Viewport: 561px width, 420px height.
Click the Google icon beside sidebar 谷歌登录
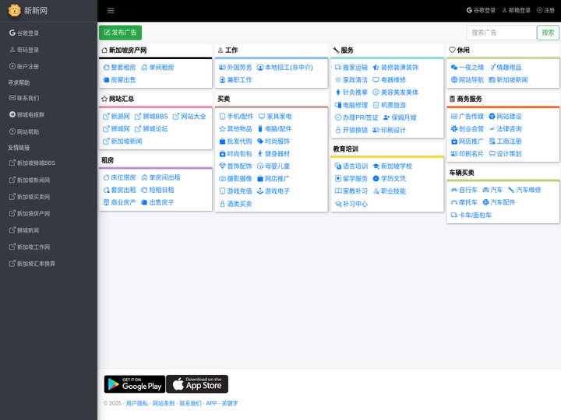coord(12,33)
